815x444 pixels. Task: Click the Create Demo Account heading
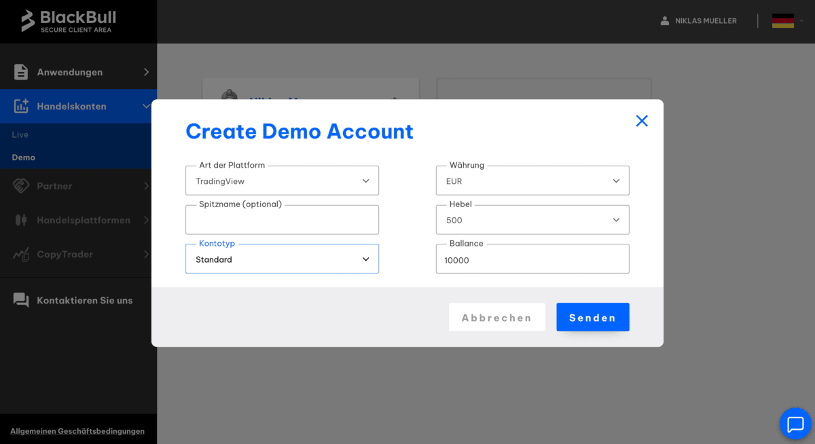[300, 131]
